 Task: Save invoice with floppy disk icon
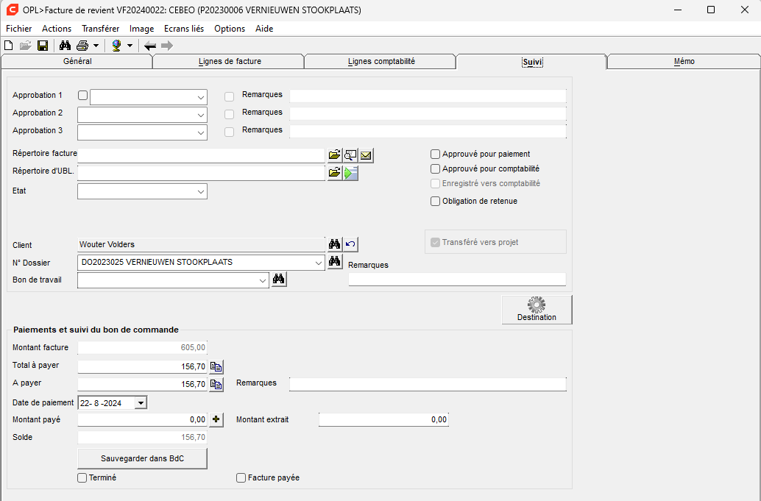43,46
